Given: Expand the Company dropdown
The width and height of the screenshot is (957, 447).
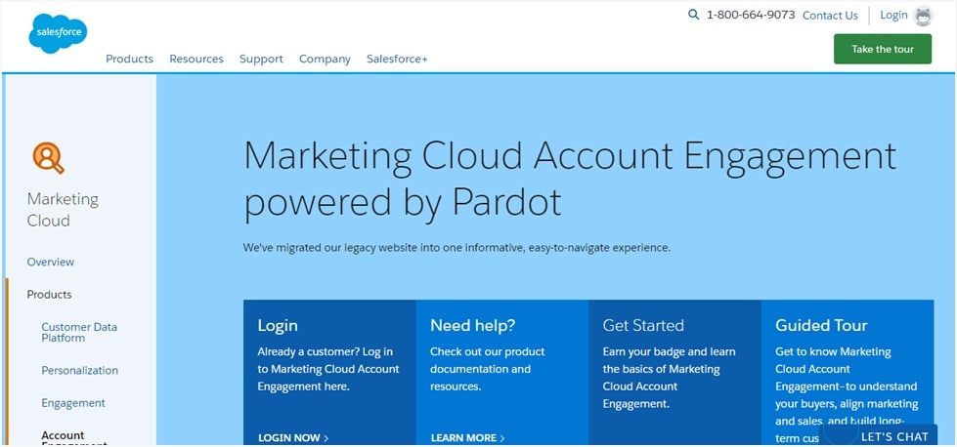Looking at the screenshot, I should [x=325, y=59].
